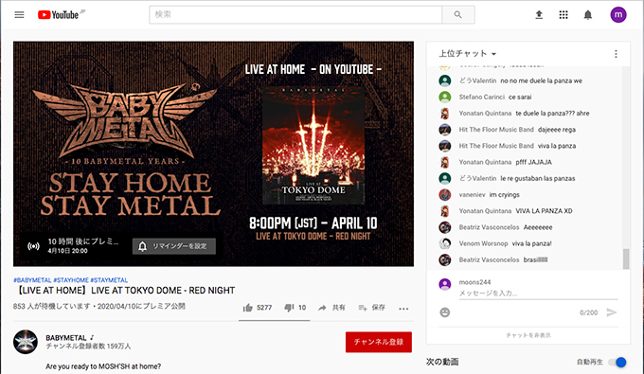Subscribe with the red チャンネル登録 button
644x374 pixels.
click(379, 342)
